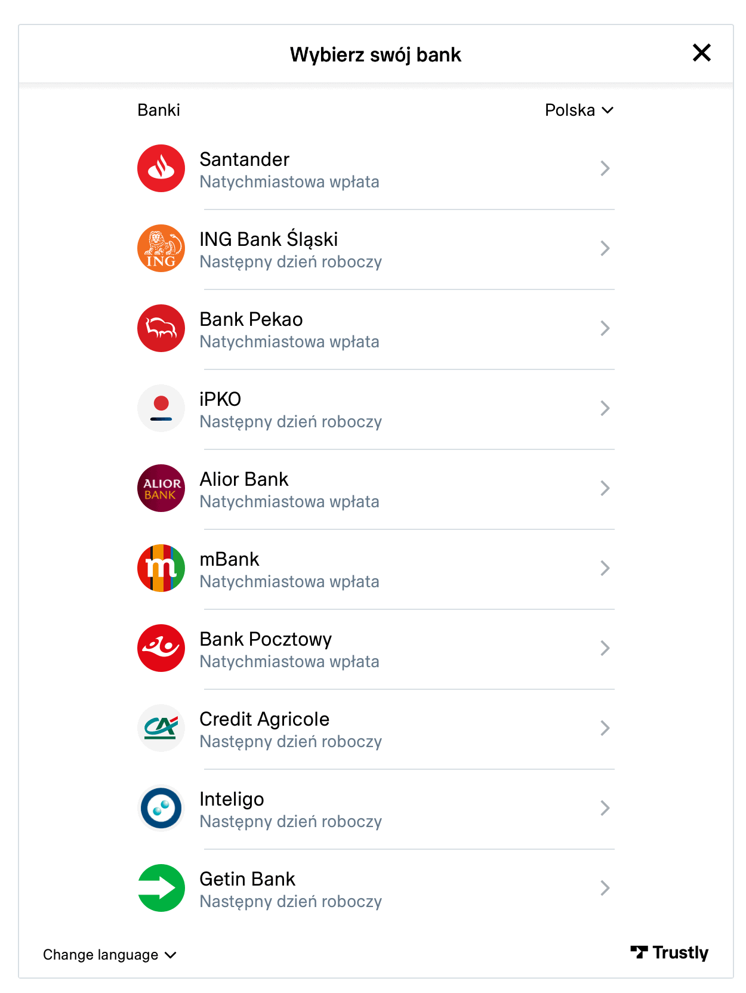Select the Bank Pocztowy logo icon

pos(161,648)
